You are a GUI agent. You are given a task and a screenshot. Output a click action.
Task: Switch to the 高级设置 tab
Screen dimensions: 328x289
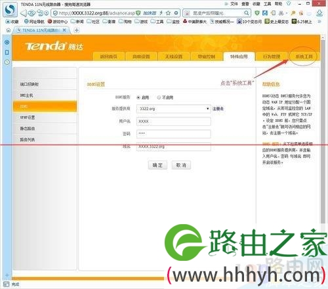tap(141, 56)
